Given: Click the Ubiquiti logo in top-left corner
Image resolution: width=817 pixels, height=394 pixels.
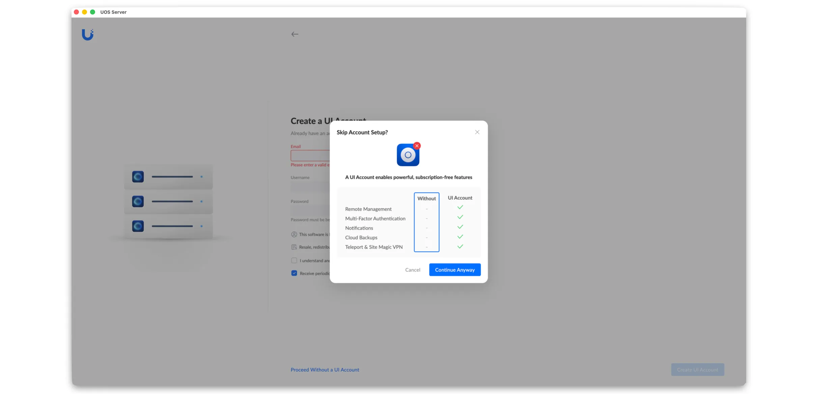Looking at the screenshot, I should tap(87, 34).
